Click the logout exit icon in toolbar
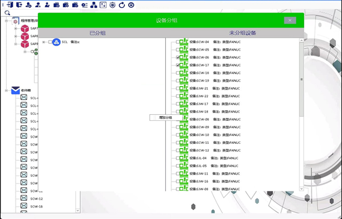Screen dimensions: 342x219 19,5
